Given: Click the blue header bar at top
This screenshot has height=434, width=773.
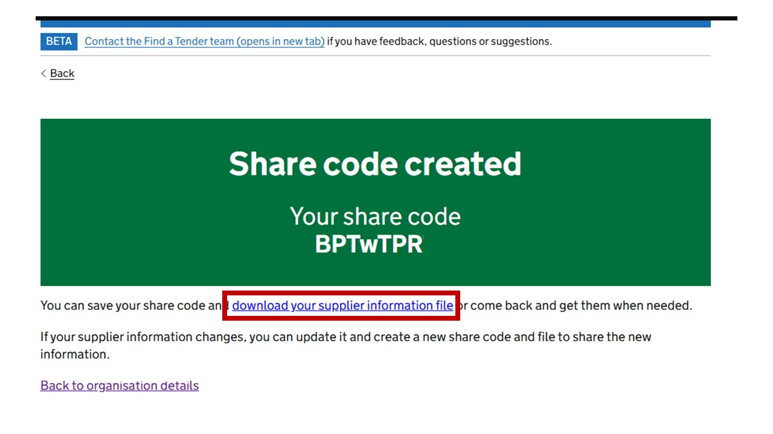Looking at the screenshot, I should pyautogui.click(x=374, y=24).
